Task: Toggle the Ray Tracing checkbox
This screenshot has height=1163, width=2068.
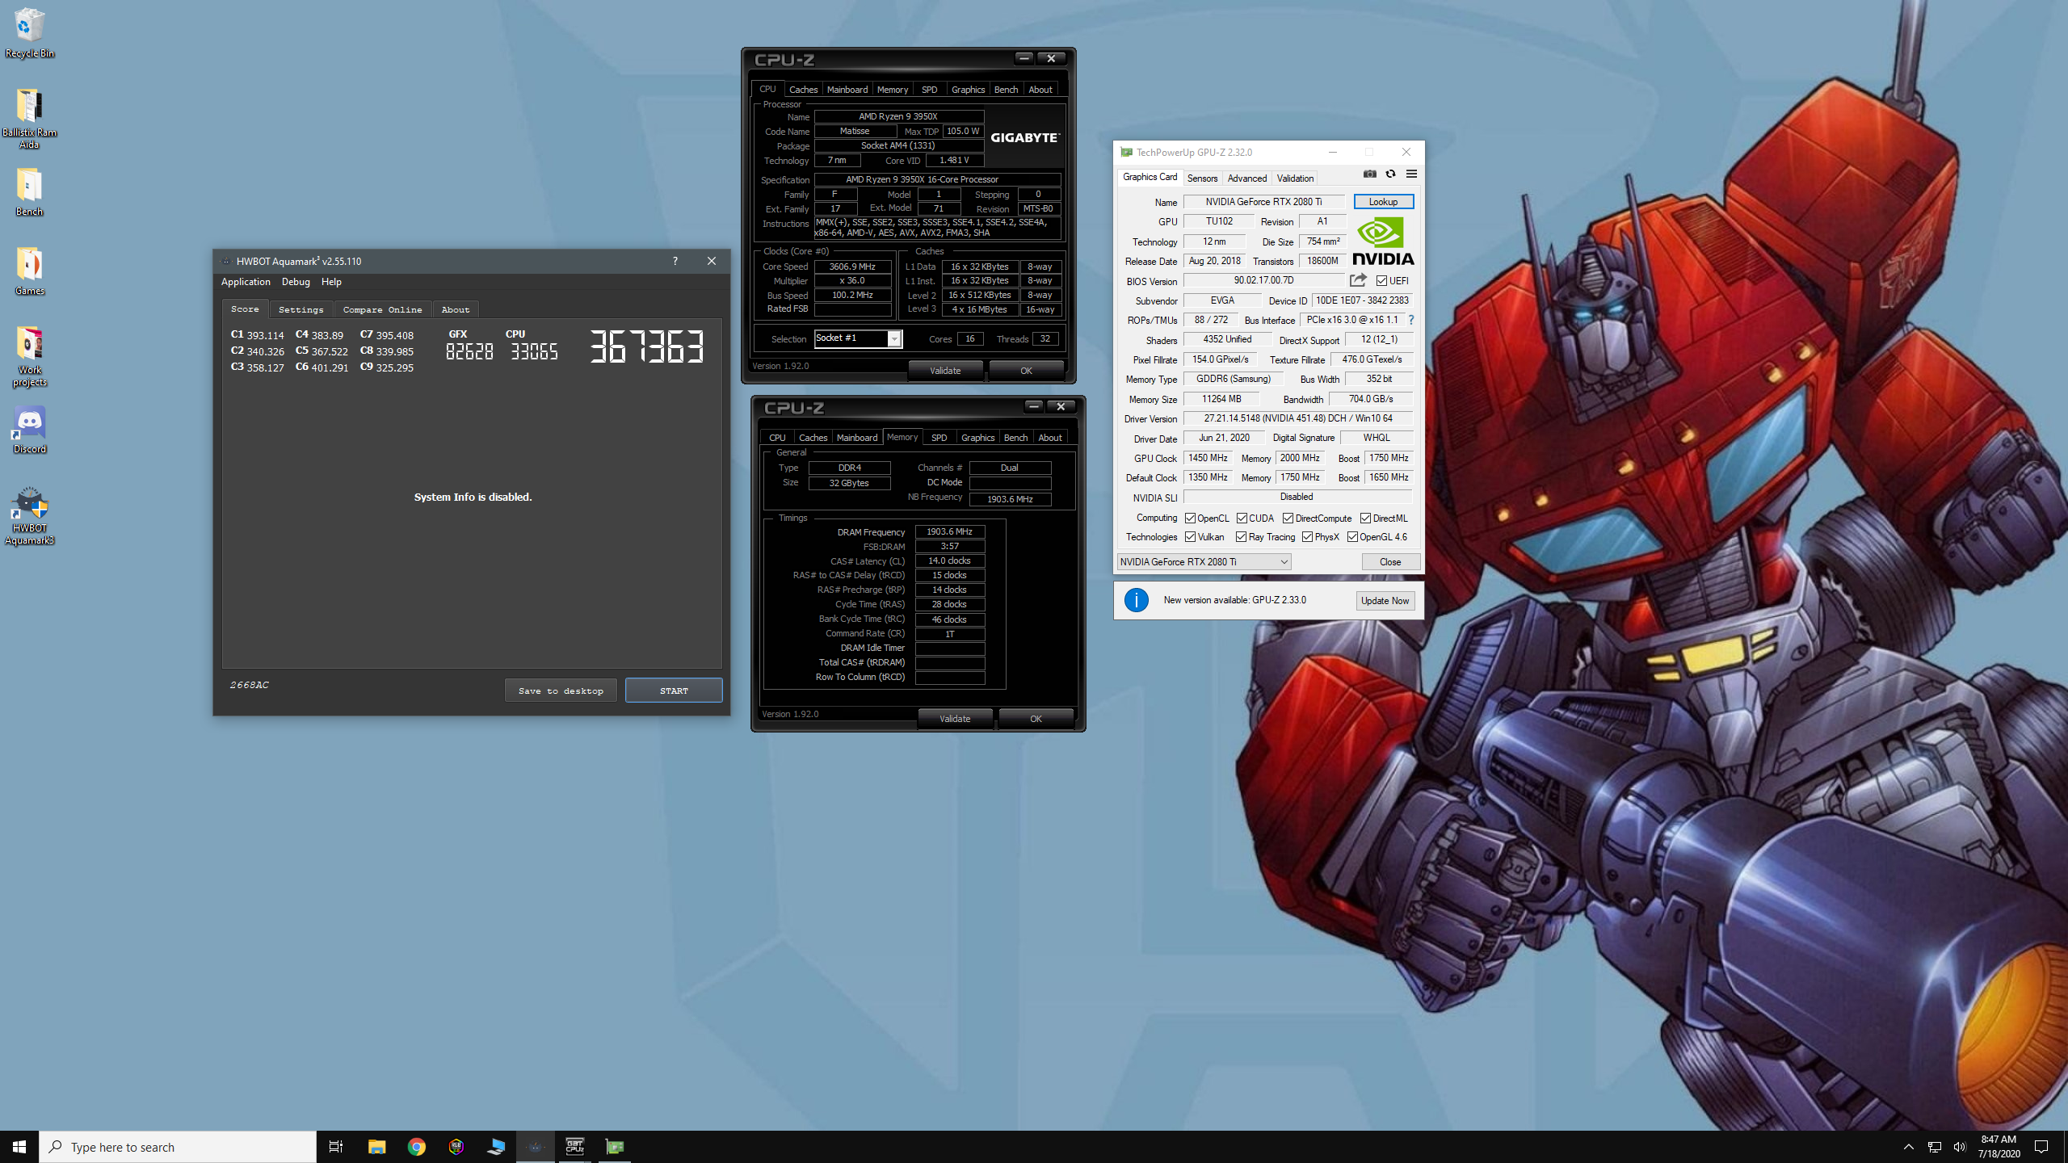Action: pos(1241,537)
